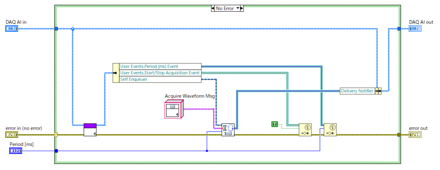Click the Acquire Waveform Msg class constant
This screenshot has width=440, height=170.
[x=174, y=109]
